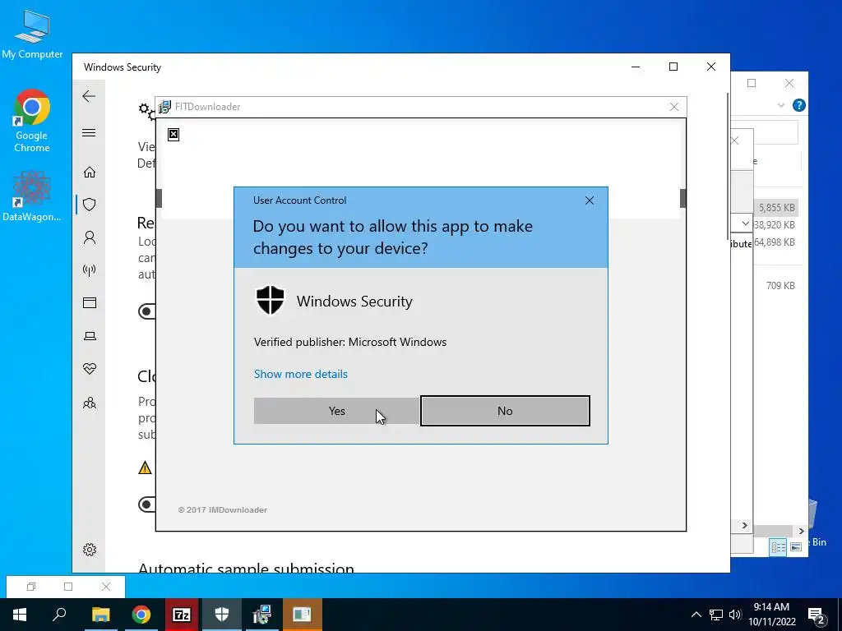Click the yellow warning triangle icon
The image size is (842, 631).
coord(145,467)
